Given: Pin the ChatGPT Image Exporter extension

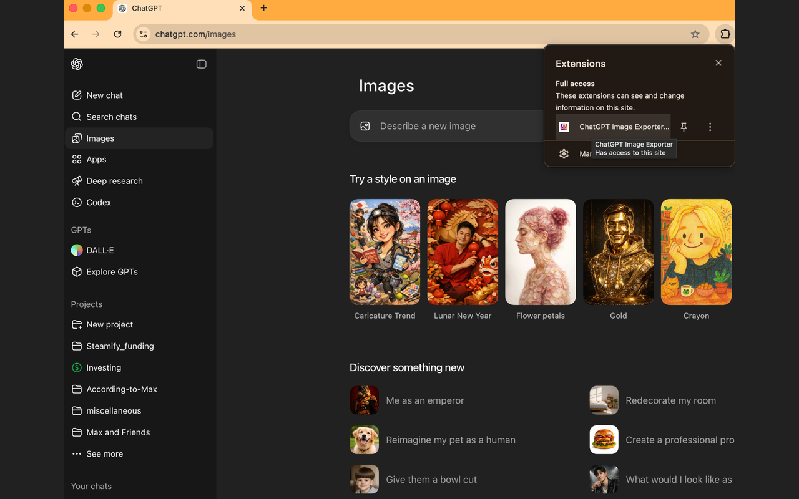Looking at the screenshot, I should click(684, 127).
